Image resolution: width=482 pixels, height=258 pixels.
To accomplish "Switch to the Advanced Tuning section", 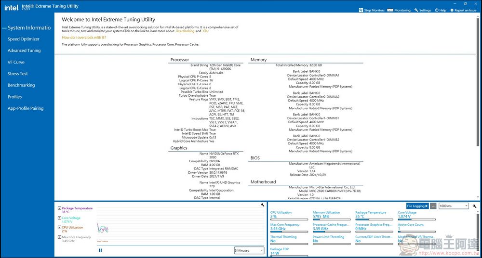I will (24, 51).
